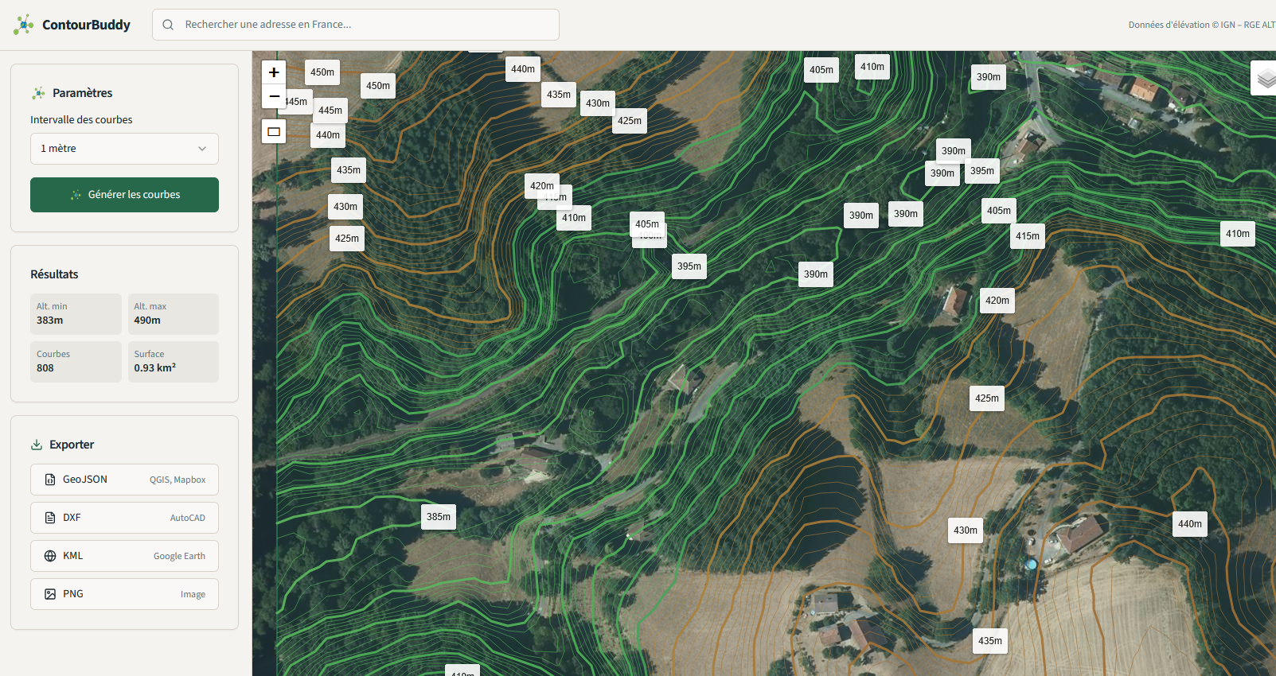Export as KML for Google Earth

(x=124, y=556)
